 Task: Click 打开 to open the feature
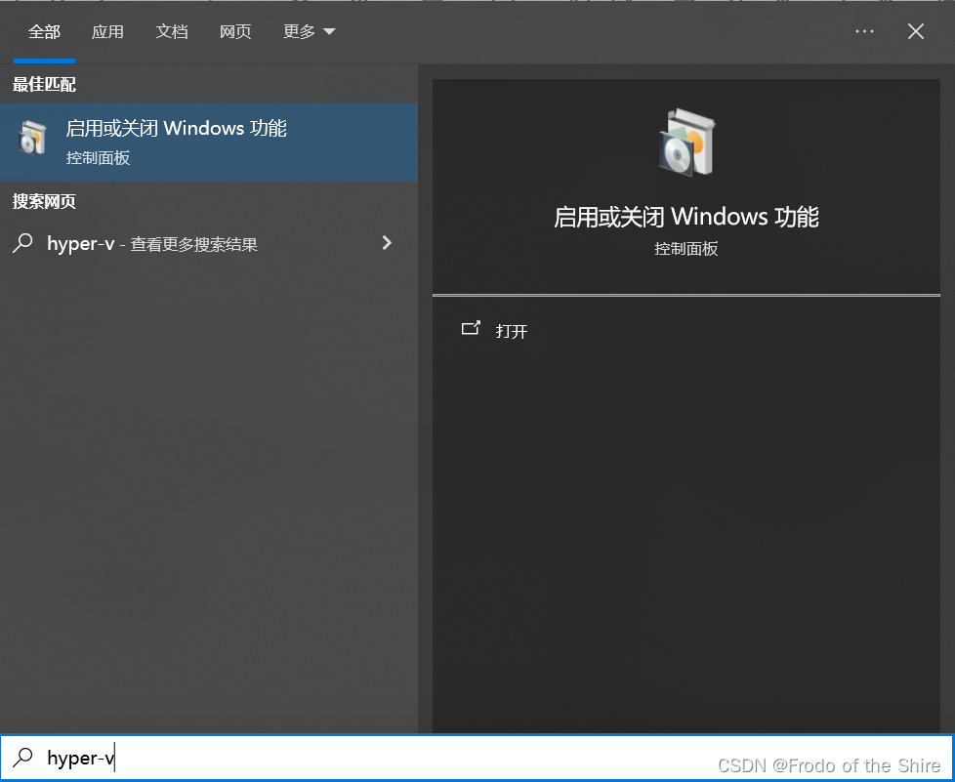(511, 331)
